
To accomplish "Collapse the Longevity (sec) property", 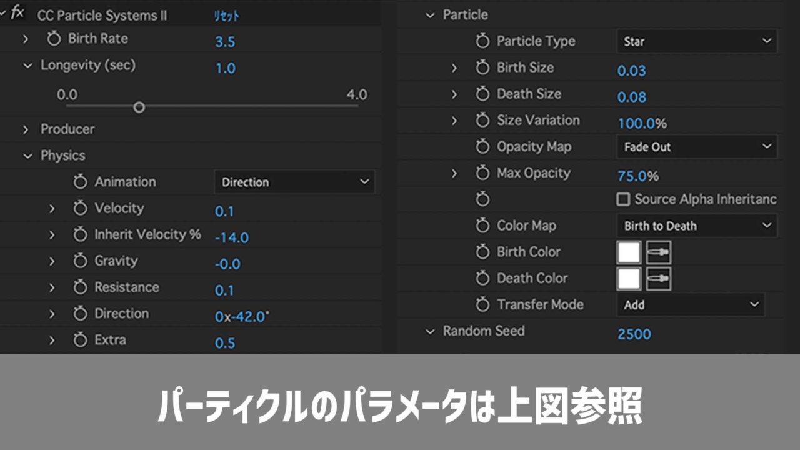I will pyautogui.click(x=27, y=66).
